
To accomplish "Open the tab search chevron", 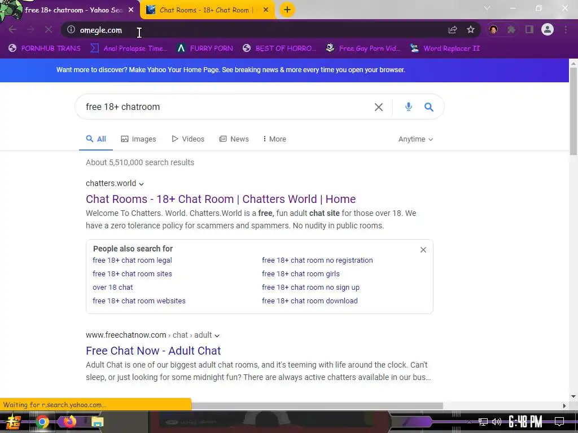I will pyautogui.click(x=487, y=8).
